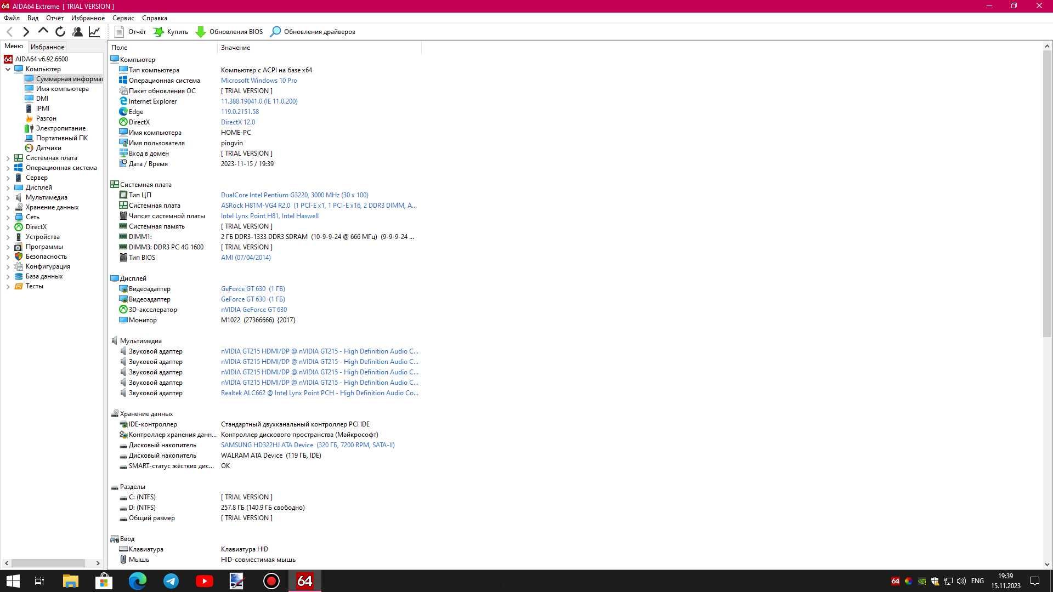1053x592 pixels.
Task: Click the Безопасность shield icon
Action: click(19, 257)
